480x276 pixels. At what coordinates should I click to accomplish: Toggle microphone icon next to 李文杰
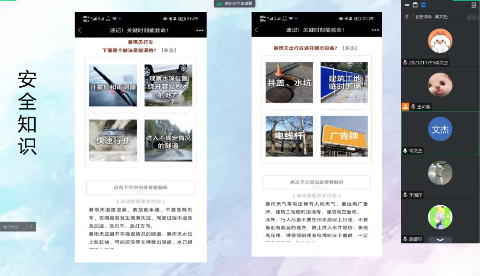point(405,151)
